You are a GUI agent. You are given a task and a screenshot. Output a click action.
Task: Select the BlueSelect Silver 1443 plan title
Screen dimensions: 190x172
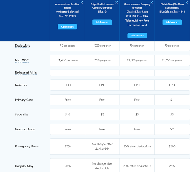(172, 12)
